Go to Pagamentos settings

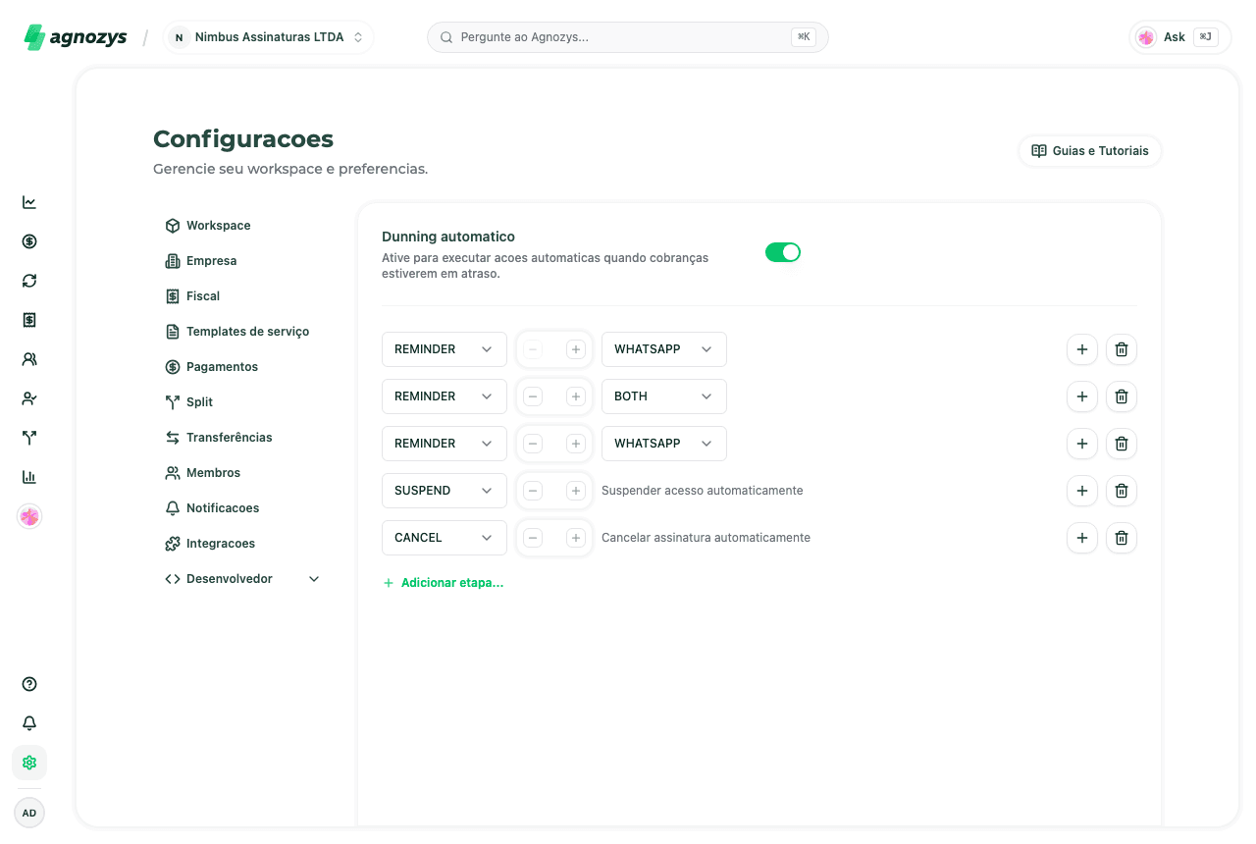242,367
